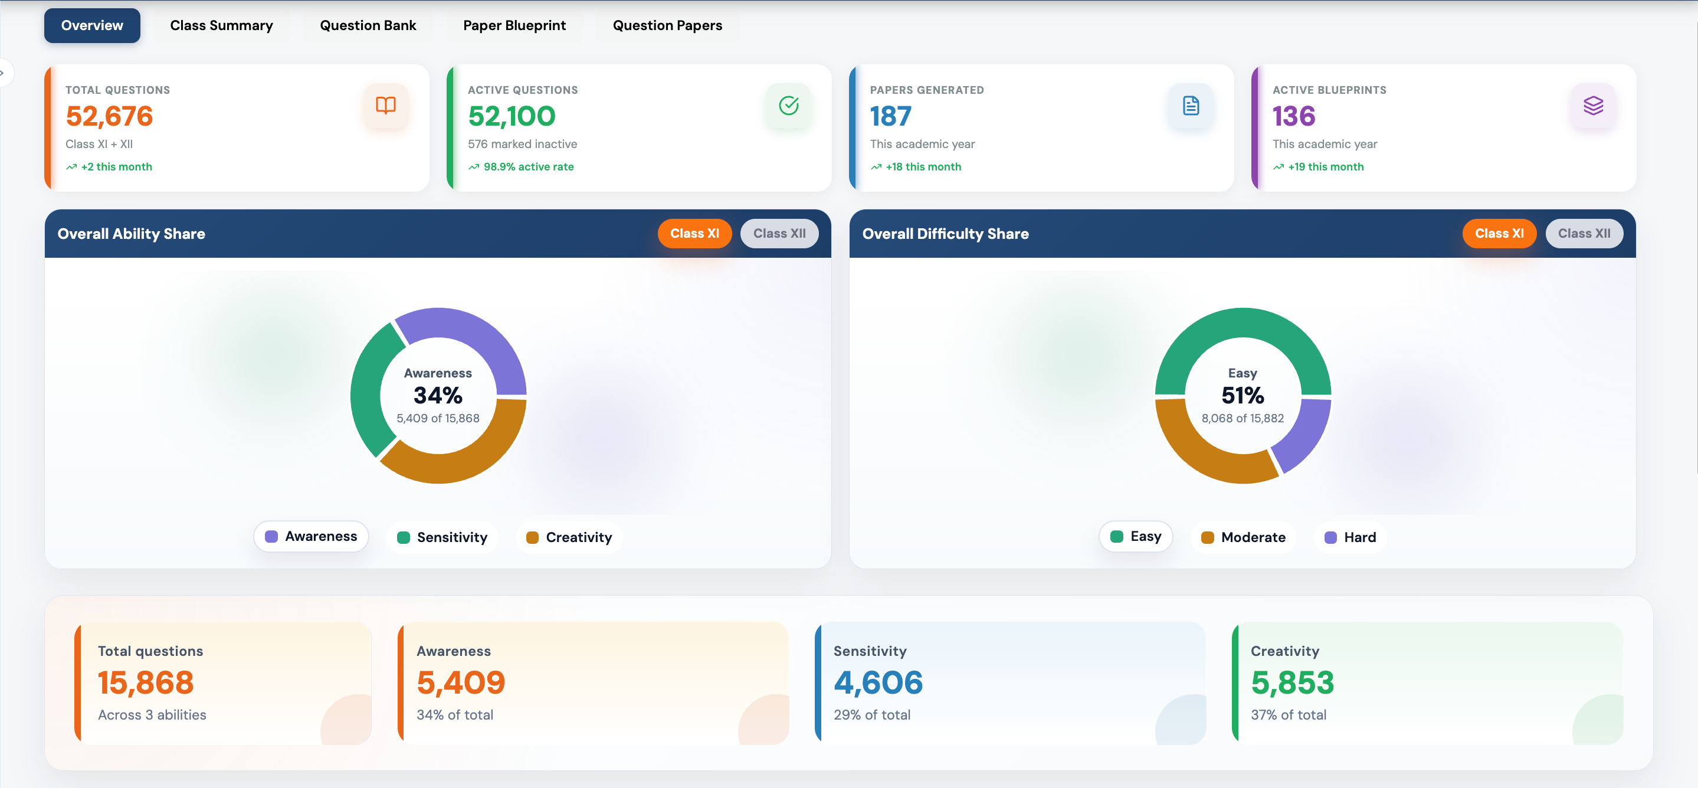The width and height of the screenshot is (1698, 788).
Task: Go to the Paper Blueprint tab
Action: [x=514, y=26]
